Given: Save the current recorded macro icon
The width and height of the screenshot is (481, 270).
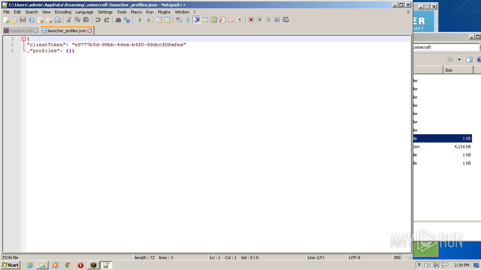Looking at the screenshot, I should [286, 20].
